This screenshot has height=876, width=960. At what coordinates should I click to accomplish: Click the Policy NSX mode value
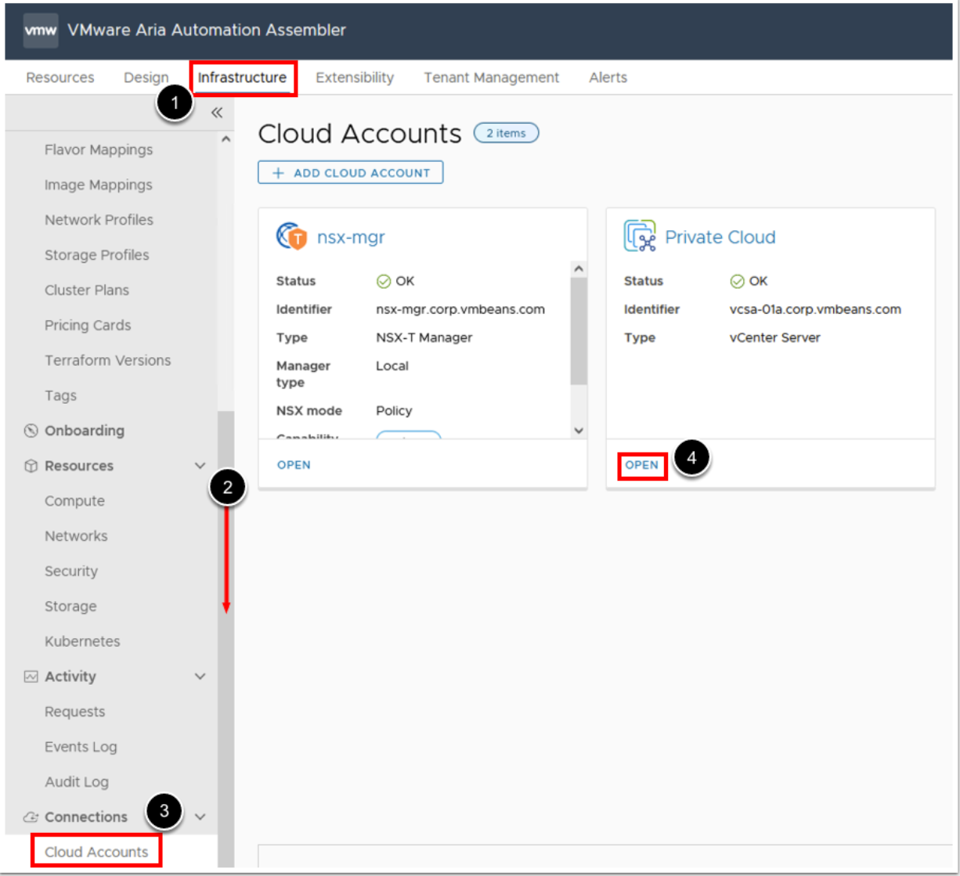[394, 411]
